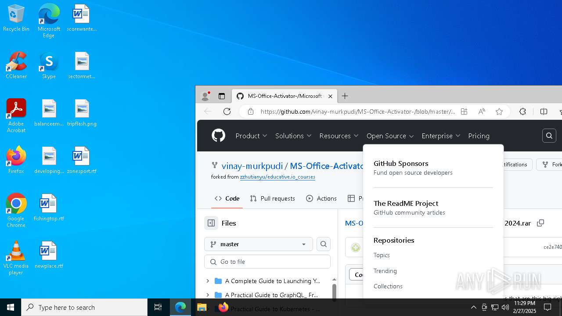Image resolution: width=562 pixels, height=316 pixels.
Task: Select zonesport.rtf file on desktop
Action: pos(82,161)
